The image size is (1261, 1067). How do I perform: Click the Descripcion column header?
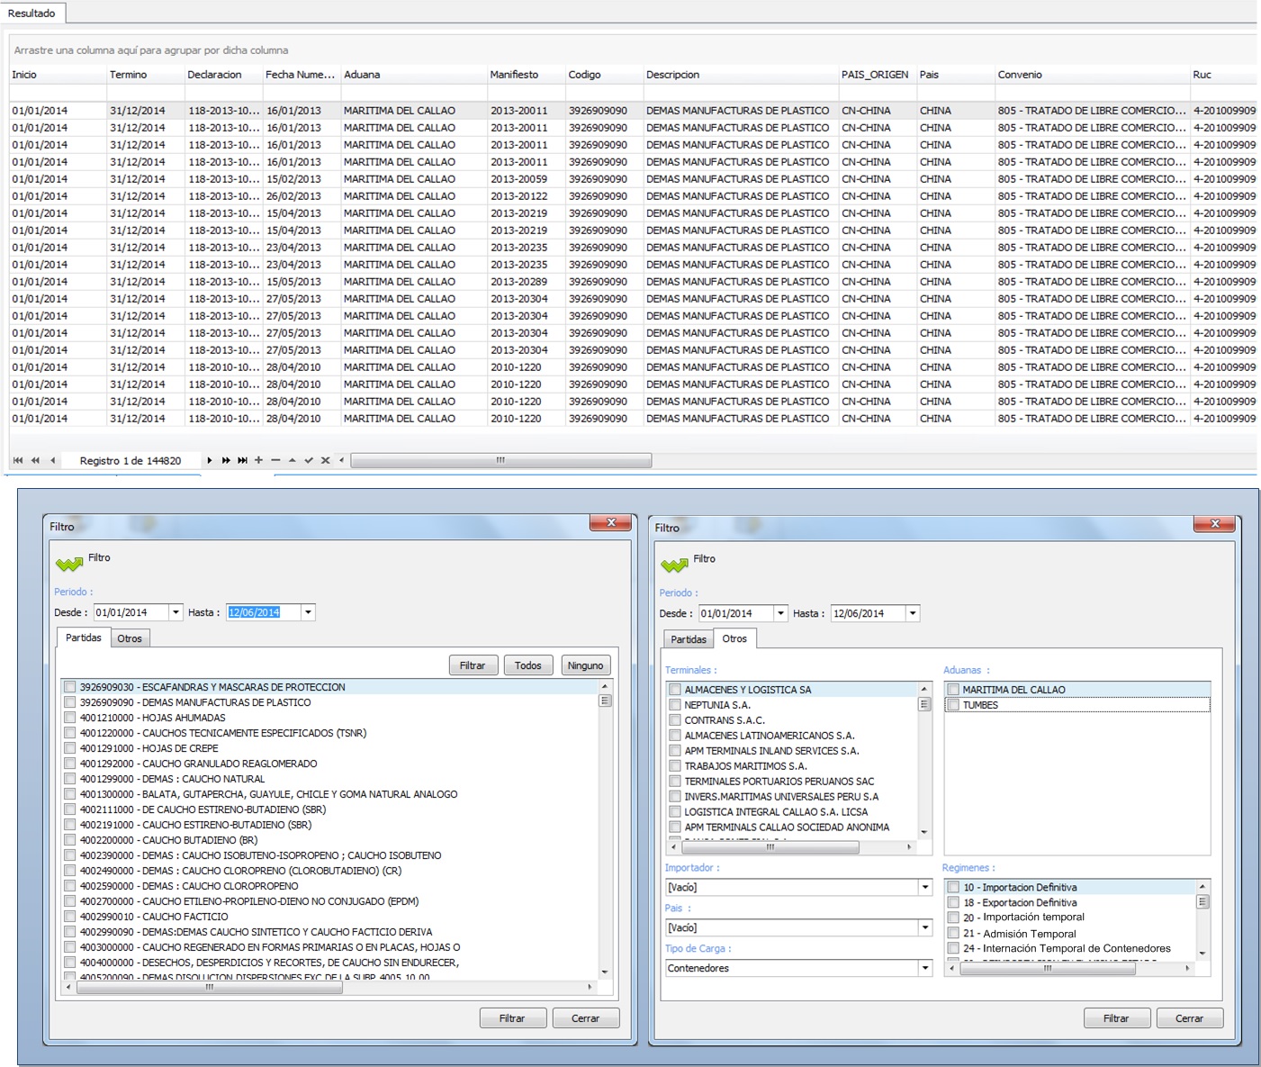tap(672, 75)
